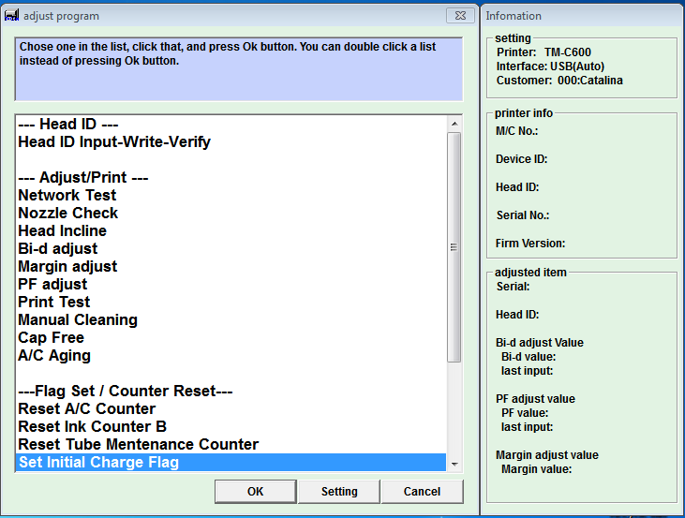The height and width of the screenshot is (518, 685).
Task: Choose the Cap Free entry
Action: 52,338
